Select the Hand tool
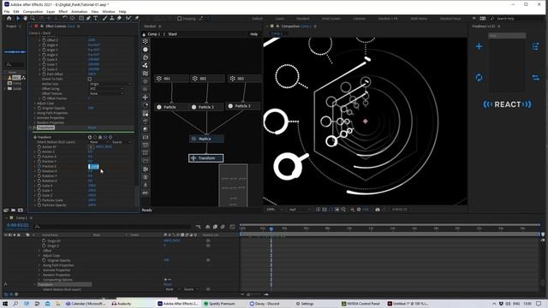 (26, 18)
